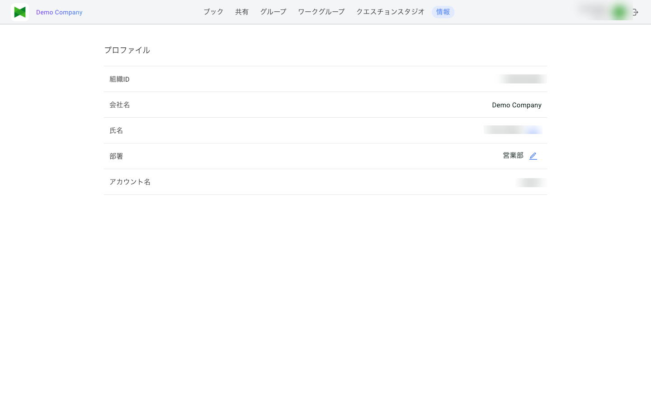Open the クエスチョンスタジオ tab

(391, 12)
